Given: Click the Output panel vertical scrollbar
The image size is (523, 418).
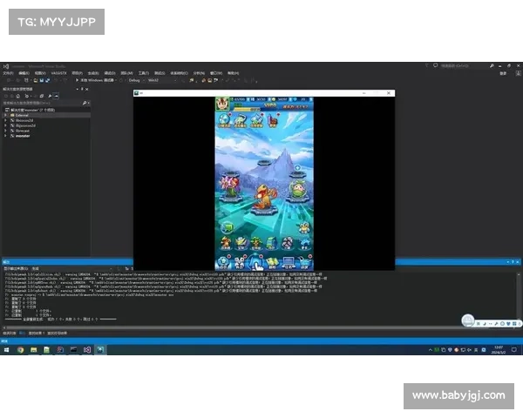Looking at the screenshot, I should (519, 297).
